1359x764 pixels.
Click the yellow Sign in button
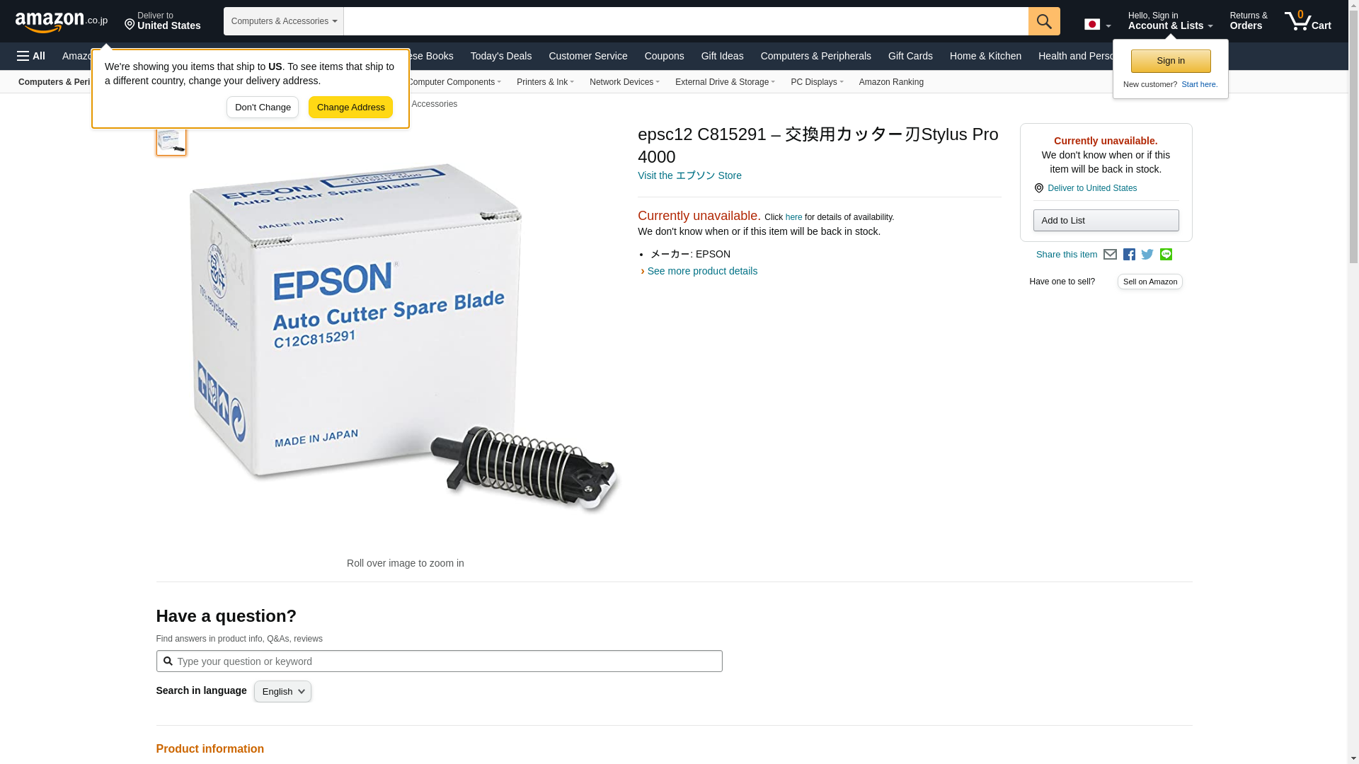pyautogui.click(x=1171, y=61)
